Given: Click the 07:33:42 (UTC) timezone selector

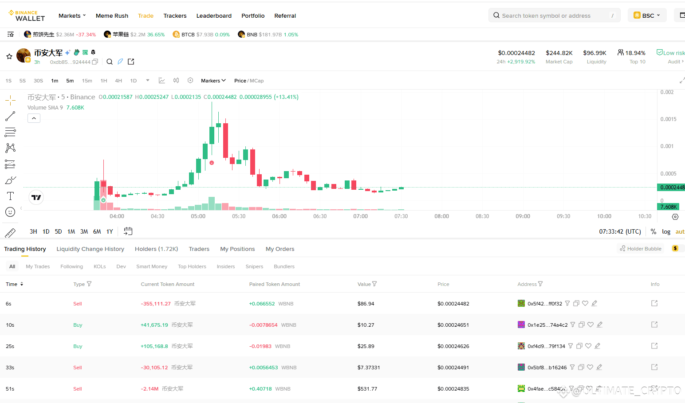Looking at the screenshot, I should pyautogui.click(x=620, y=231).
